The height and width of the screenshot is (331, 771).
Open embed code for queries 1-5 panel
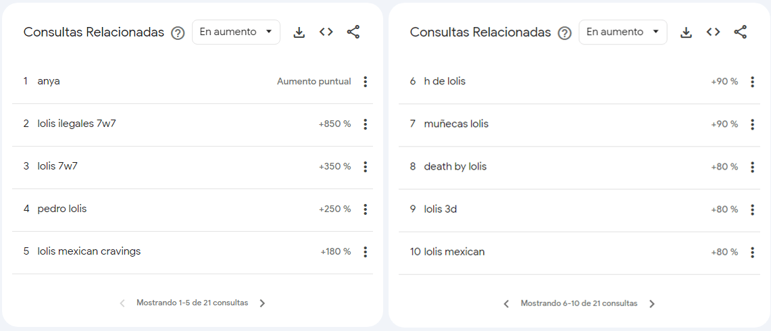tap(326, 32)
